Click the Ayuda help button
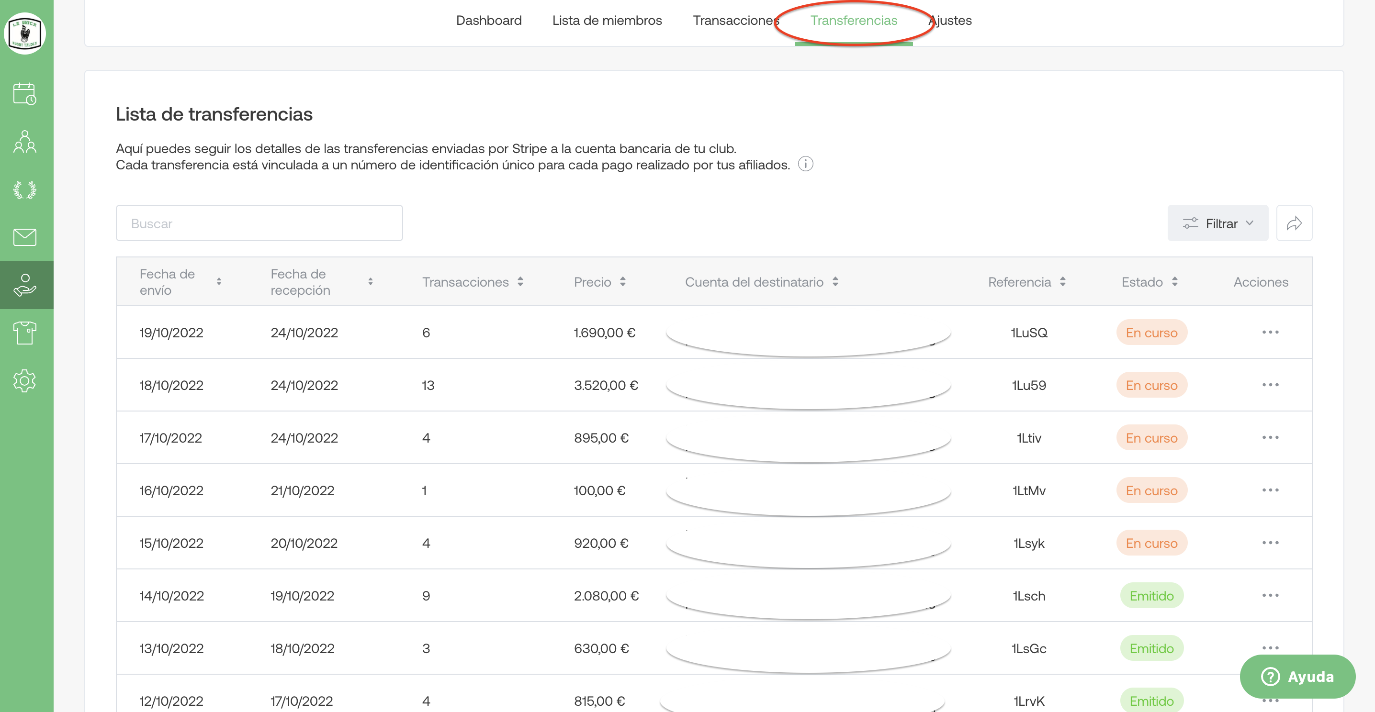This screenshot has height=712, width=1375. click(x=1297, y=676)
